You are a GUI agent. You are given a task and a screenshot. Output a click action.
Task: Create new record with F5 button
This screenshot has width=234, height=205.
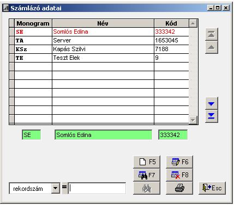coord(147,162)
